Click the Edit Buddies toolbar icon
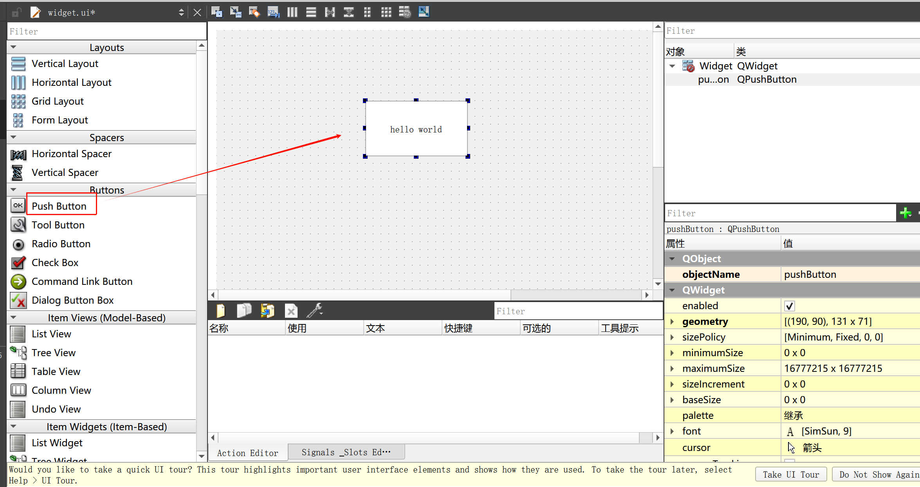Image resolution: width=920 pixels, height=487 pixels. click(254, 12)
